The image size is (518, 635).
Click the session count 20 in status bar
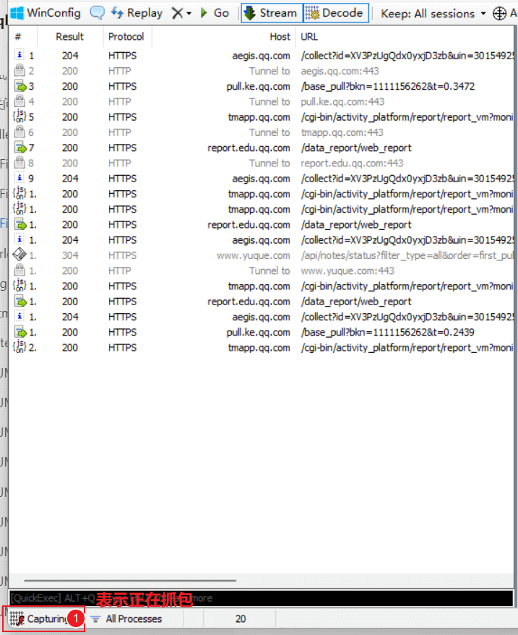coord(241,619)
